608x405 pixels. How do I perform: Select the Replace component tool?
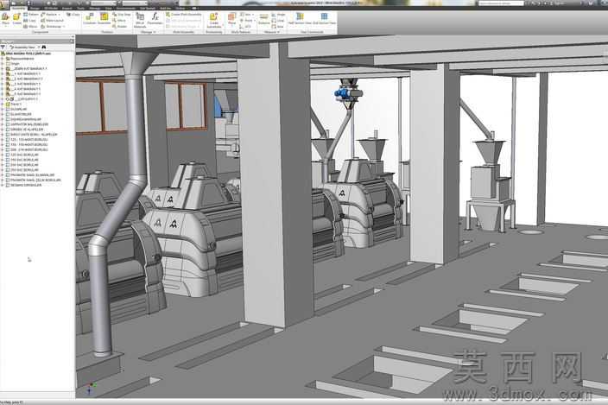49,15
